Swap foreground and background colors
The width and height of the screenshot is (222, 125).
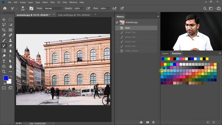(11, 77)
